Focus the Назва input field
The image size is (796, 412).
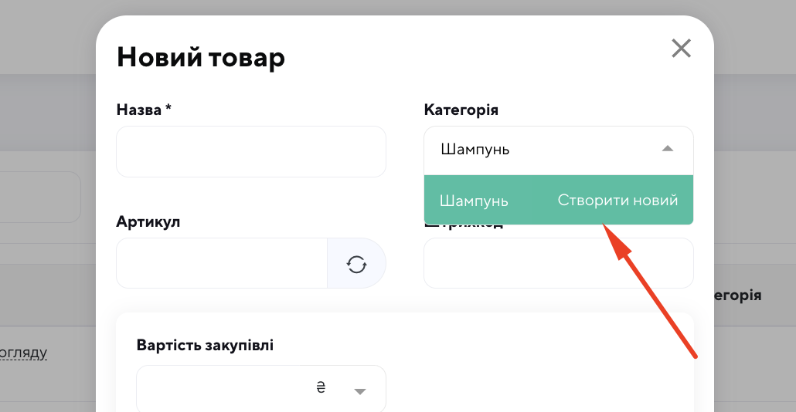click(x=250, y=152)
